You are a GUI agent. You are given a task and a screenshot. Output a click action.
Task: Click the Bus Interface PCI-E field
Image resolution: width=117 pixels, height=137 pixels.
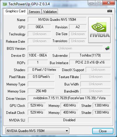click(x=90, y=62)
